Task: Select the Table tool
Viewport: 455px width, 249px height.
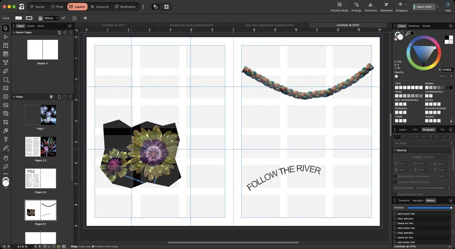Action: [5, 54]
